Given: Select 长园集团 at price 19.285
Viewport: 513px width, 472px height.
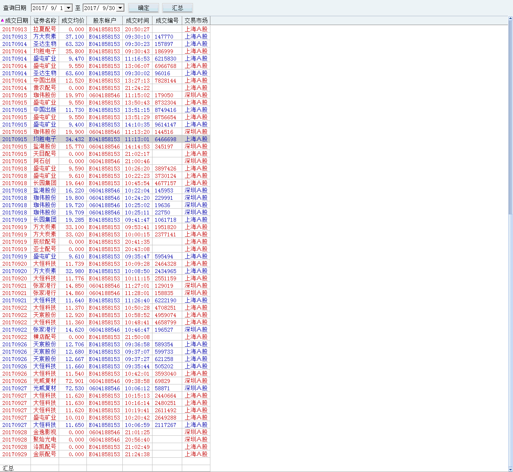Looking at the screenshot, I should click(x=45, y=220).
